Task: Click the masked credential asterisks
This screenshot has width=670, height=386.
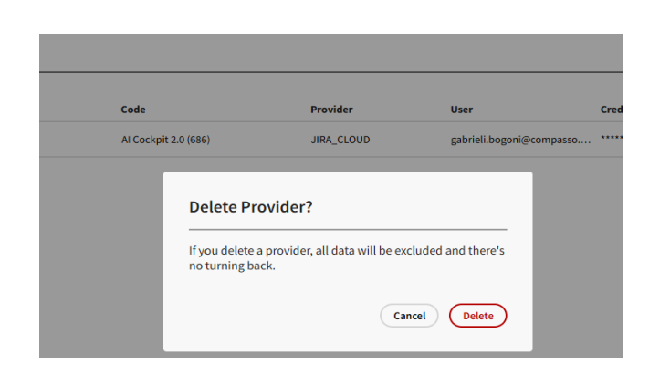Action: (x=611, y=140)
